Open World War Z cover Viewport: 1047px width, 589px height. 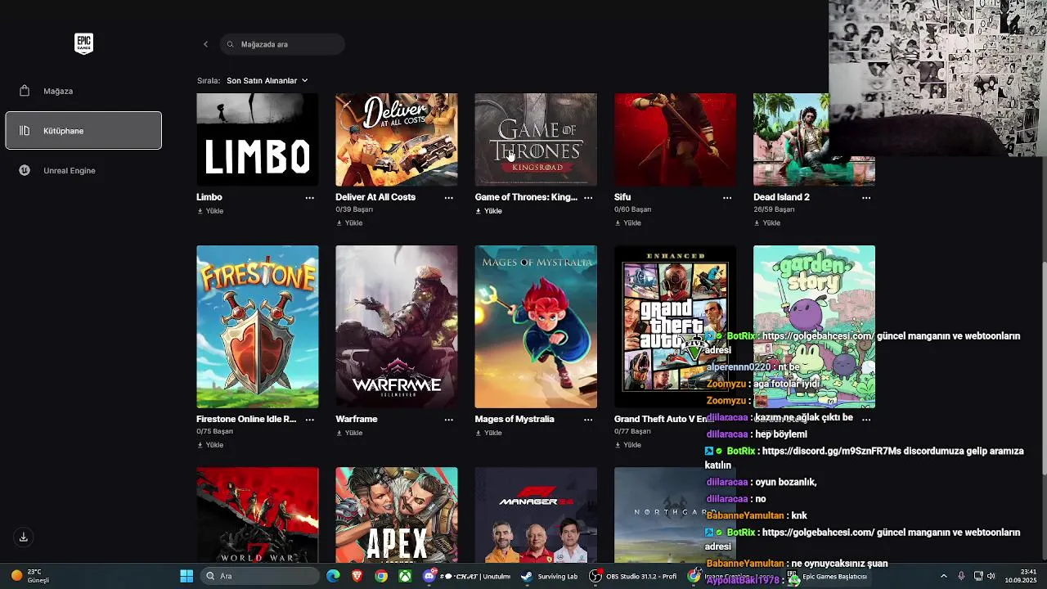pyautogui.click(x=258, y=515)
